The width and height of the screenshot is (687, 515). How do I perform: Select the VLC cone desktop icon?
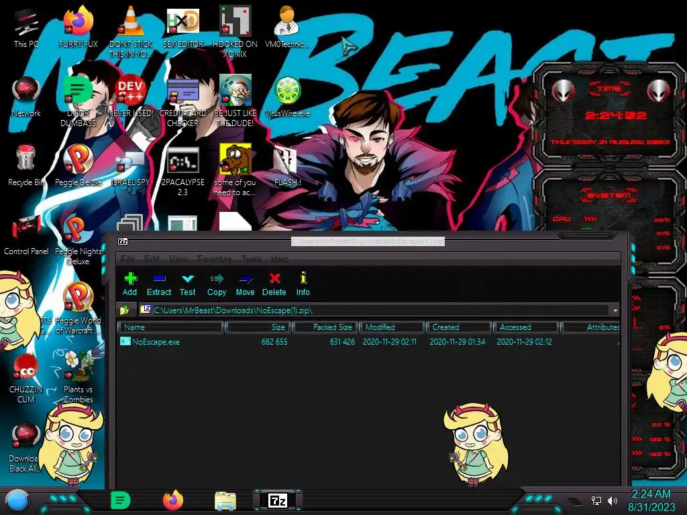[131, 32]
